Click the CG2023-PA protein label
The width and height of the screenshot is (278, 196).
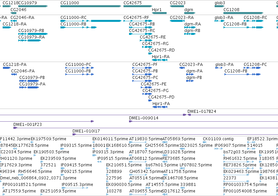click(x=191, y=65)
